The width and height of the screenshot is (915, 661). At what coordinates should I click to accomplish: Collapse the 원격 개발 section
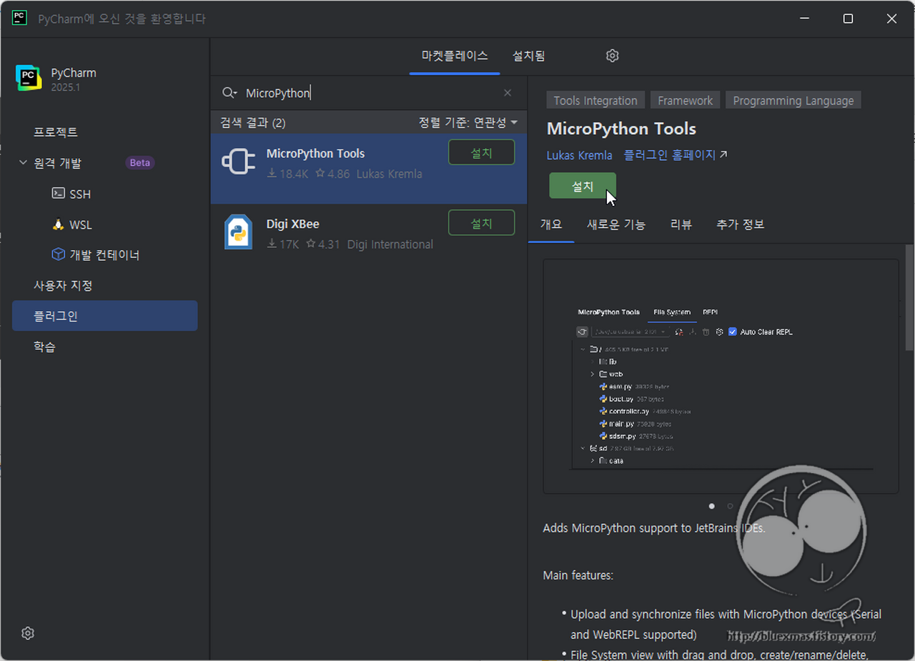[x=24, y=163]
